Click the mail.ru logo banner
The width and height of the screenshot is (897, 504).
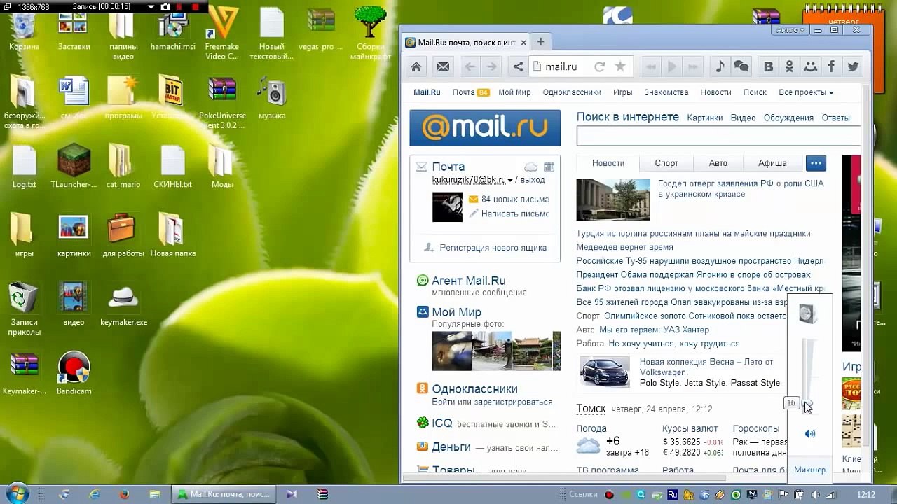485,127
